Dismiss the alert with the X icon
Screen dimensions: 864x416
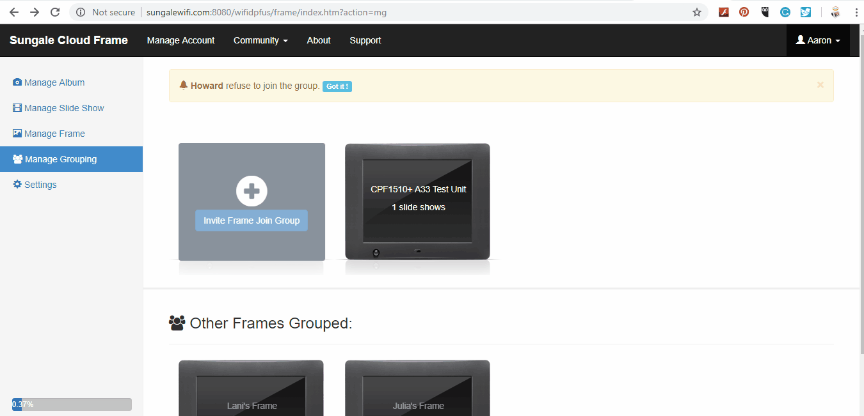click(x=820, y=84)
